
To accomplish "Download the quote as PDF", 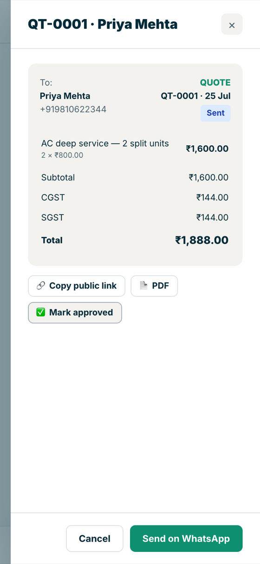I will 154,286.
